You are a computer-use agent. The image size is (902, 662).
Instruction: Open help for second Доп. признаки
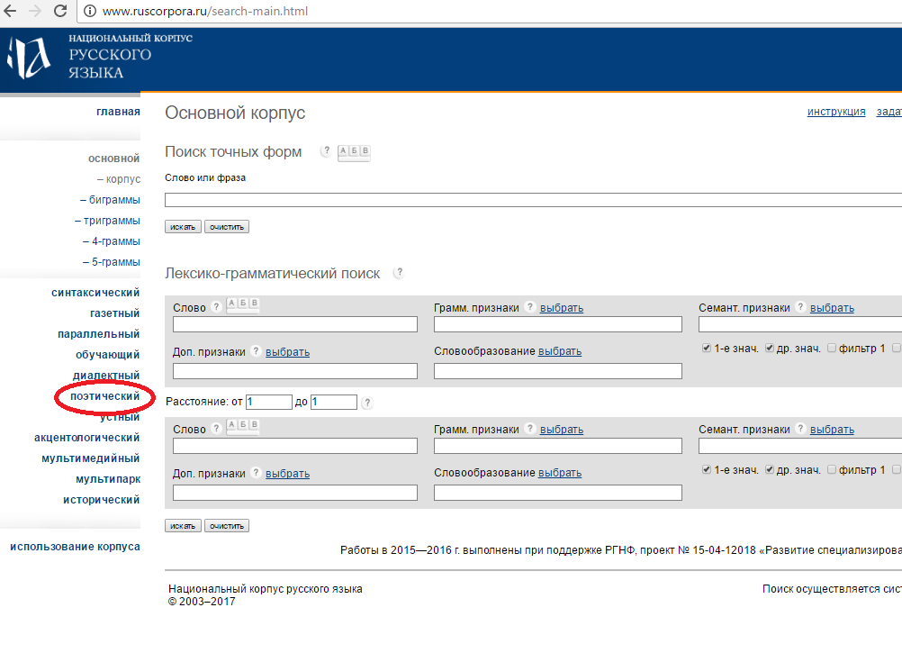click(x=256, y=473)
